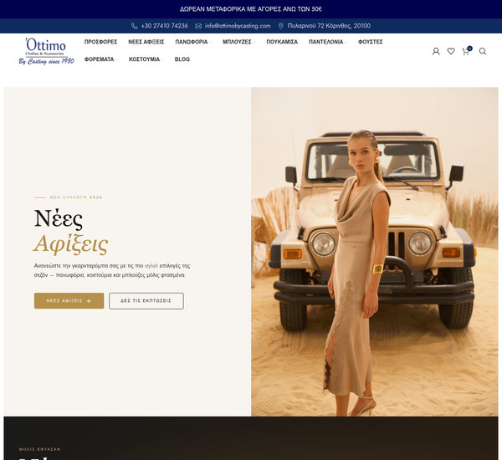Click the location pin icon

(x=281, y=26)
